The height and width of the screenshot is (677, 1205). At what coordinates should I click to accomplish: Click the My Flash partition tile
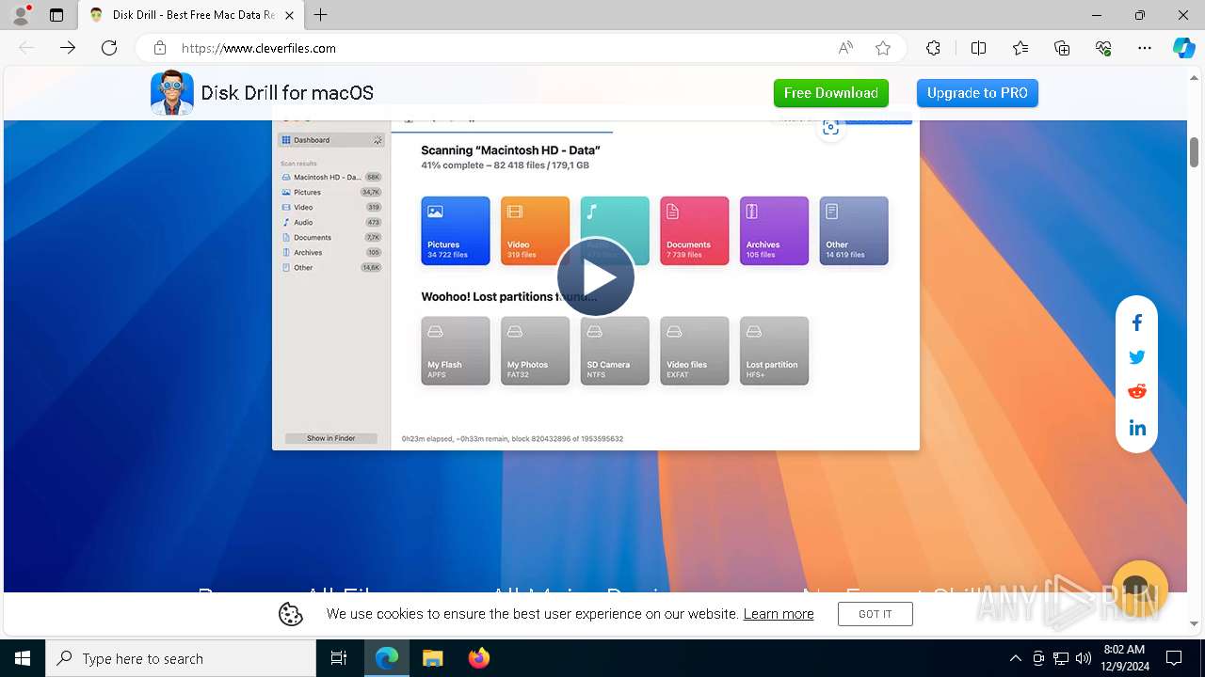click(456, 351)
